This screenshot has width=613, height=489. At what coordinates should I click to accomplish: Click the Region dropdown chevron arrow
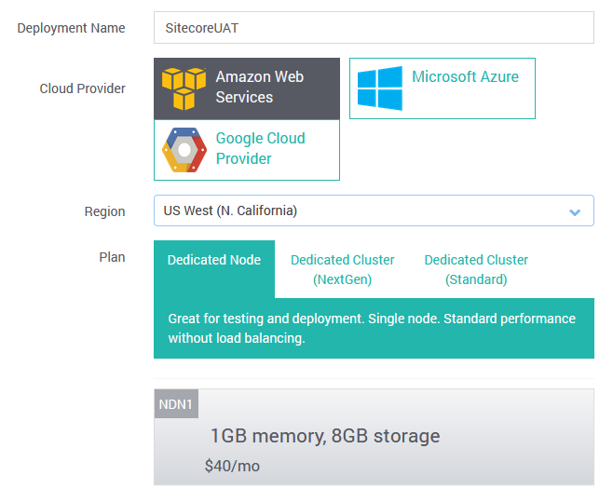tap(575, 212)
